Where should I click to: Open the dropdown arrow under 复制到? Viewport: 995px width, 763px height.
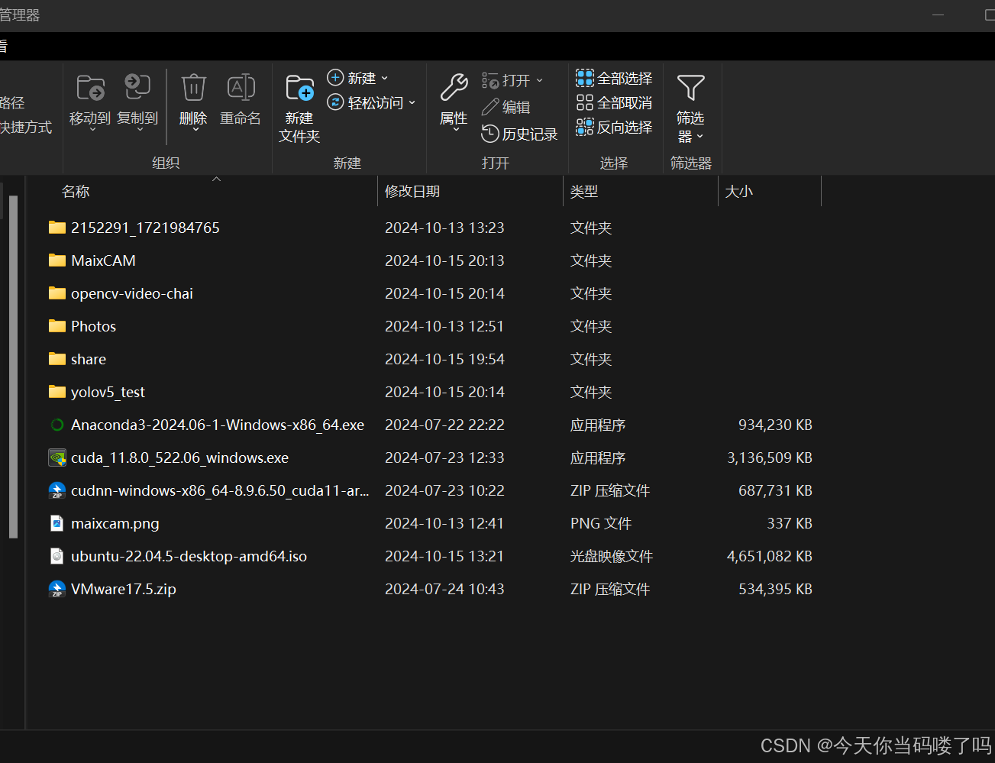point(140,130)
